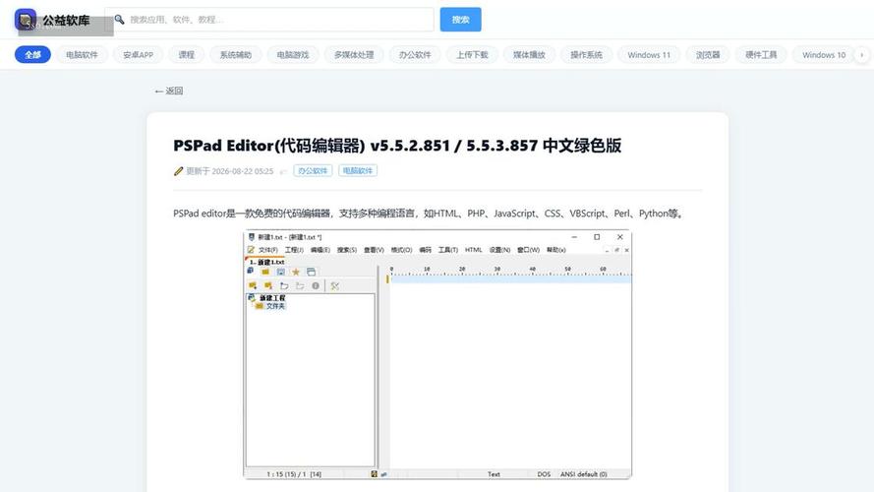Screen dimensions: 874x492
Task: Click the blue 搜索 button
Action: pos(460,20)
